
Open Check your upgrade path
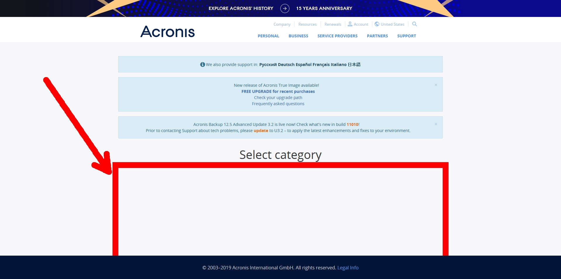tap(278, 97)
